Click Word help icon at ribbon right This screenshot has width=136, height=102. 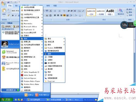134,6
